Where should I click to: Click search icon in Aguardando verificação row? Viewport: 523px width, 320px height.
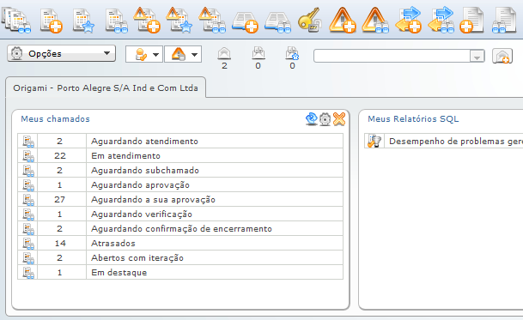pos(28,214)
